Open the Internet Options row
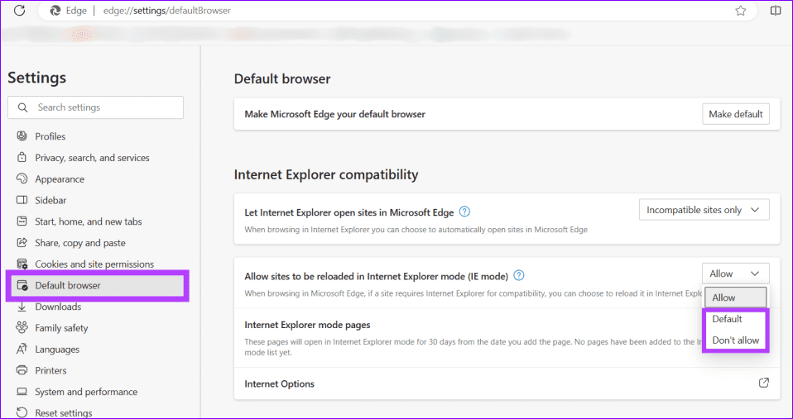 (507, 383)
